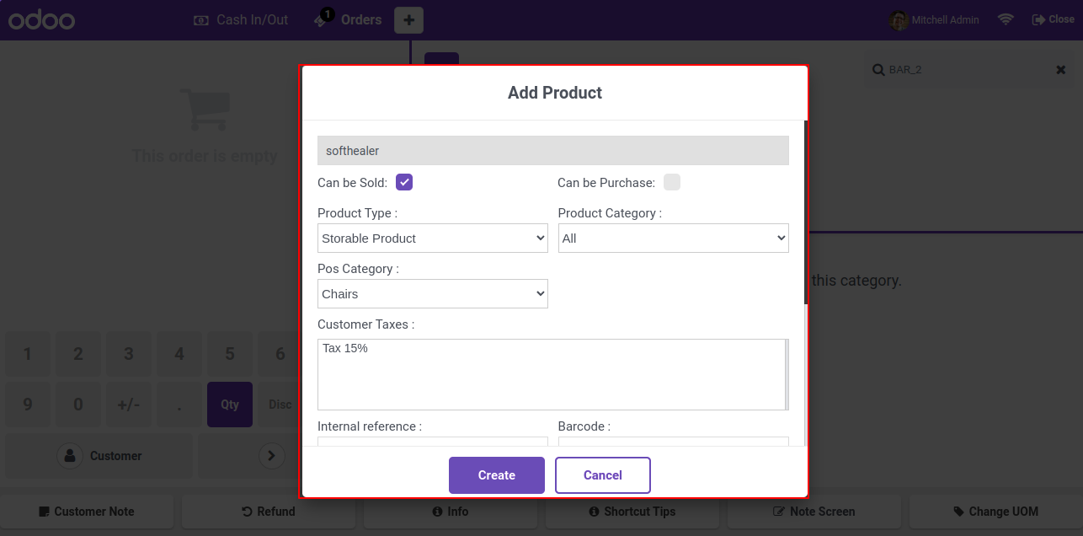Open Note Screen
Screen dimensions: 1083x536
(814, 512)
